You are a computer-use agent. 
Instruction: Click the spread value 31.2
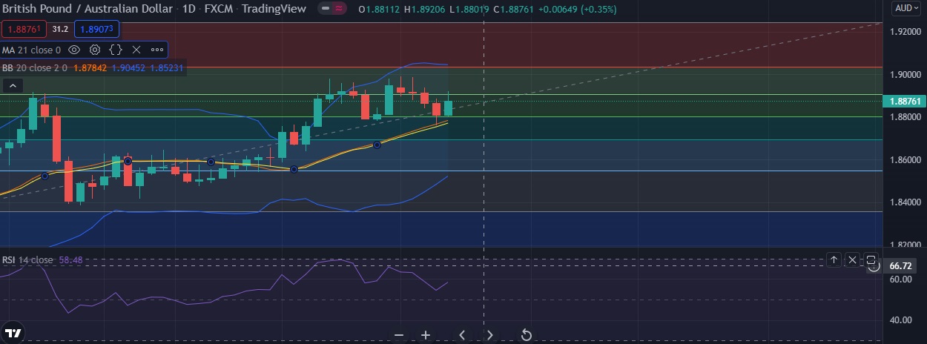[61, 30]
